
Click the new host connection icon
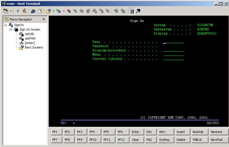click(6, 11)
